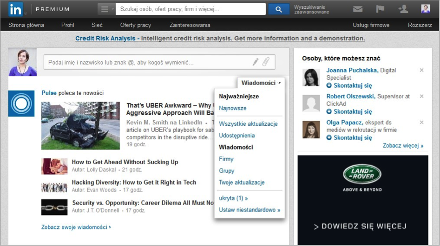Click the Hacking Diversity crowd thumbnail
This screenshot has width=440, height=246.
(x=54, y=187)
